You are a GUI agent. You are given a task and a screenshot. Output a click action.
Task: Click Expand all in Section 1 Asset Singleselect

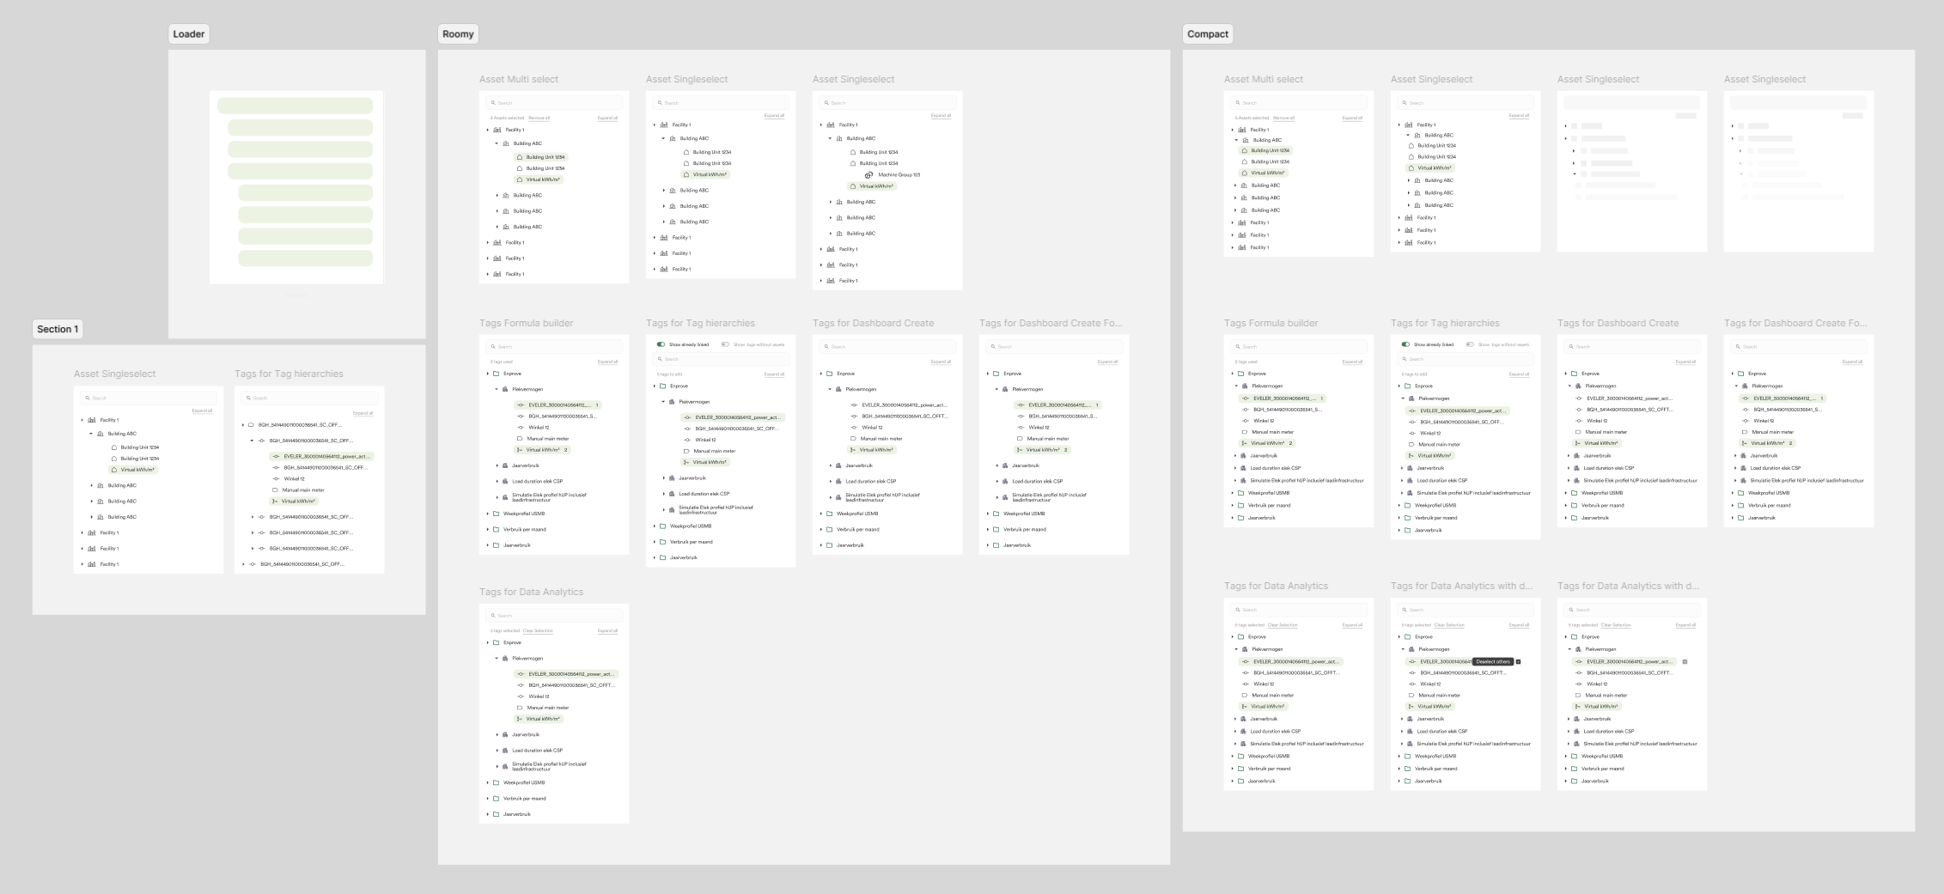click(202, 411)
